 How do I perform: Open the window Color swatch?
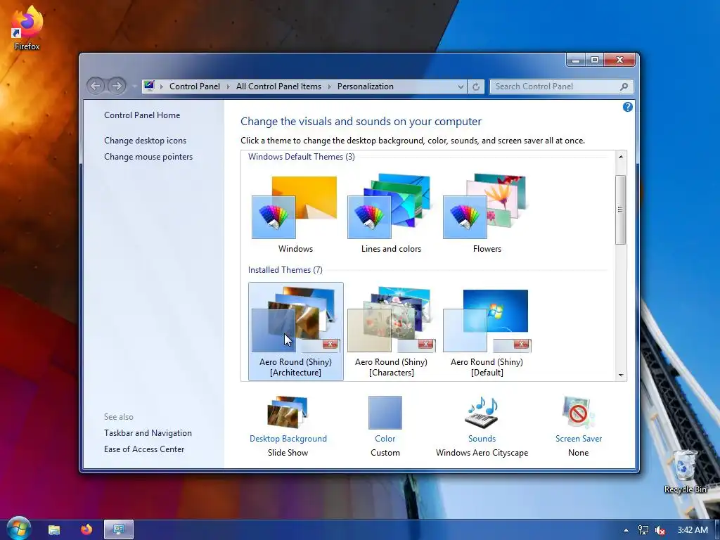[x=385, y=412]
